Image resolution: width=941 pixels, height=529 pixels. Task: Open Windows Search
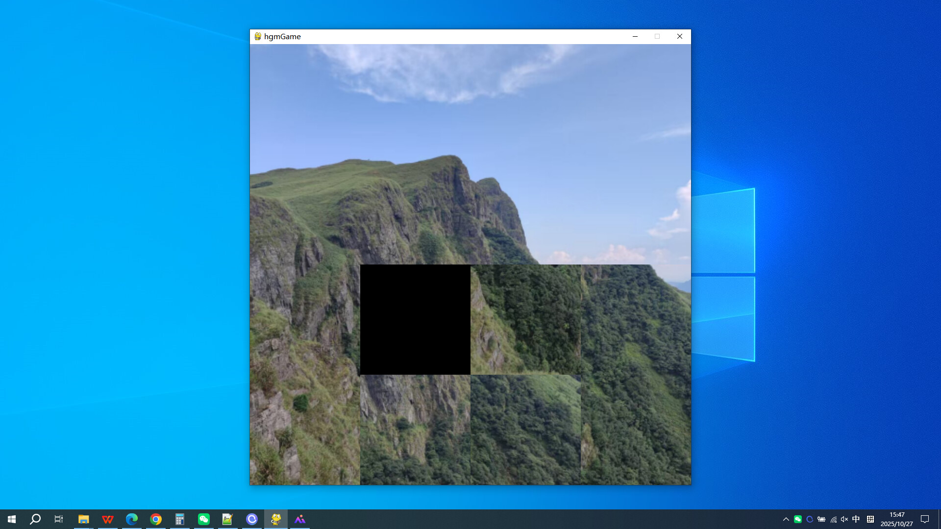point(34,519)
